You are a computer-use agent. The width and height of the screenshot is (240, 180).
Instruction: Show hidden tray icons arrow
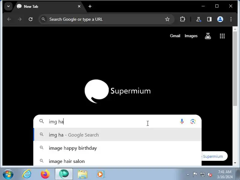tap(188, 174)
